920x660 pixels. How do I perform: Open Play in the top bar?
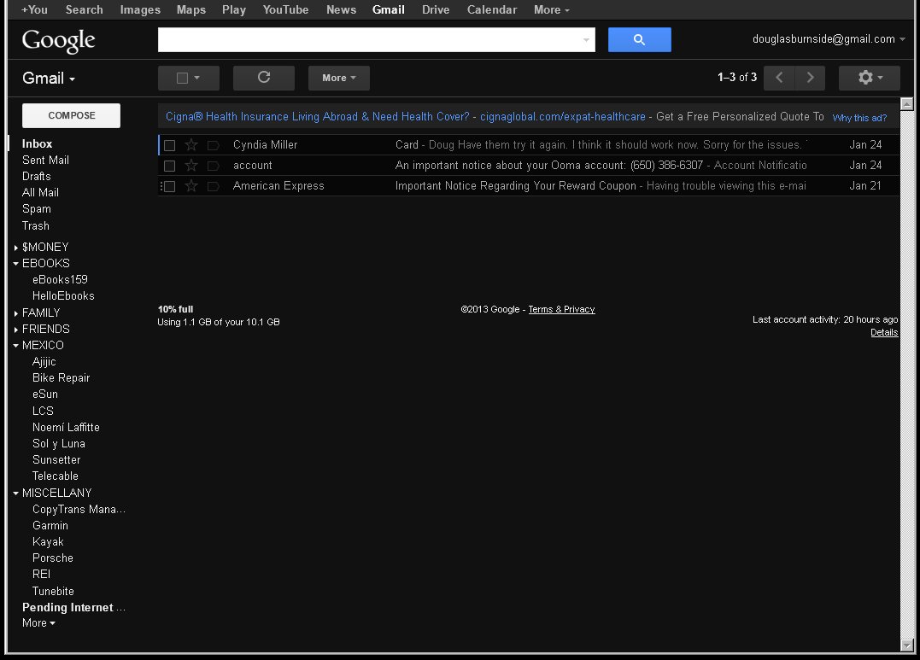(x=233, y=10)
